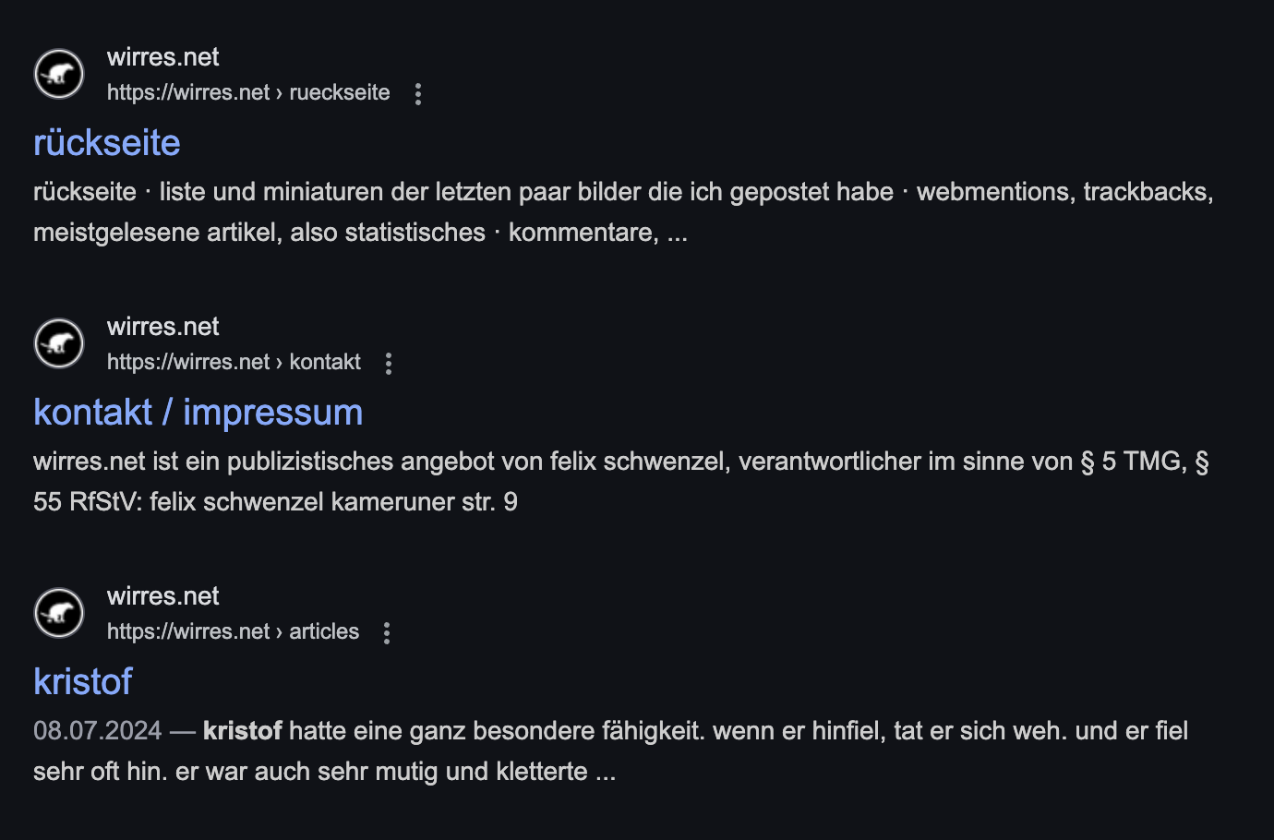Screen dimensions: 1274x840
Task: Open the three-dot menu next to articles URL
Action: (x=387, y=632)
